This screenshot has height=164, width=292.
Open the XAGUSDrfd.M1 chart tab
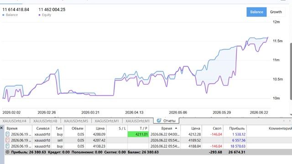107,121
